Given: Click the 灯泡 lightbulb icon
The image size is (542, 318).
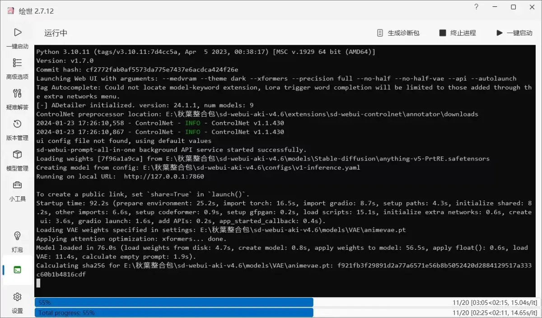Looking at the screenshot, I should tap(17, 236).
